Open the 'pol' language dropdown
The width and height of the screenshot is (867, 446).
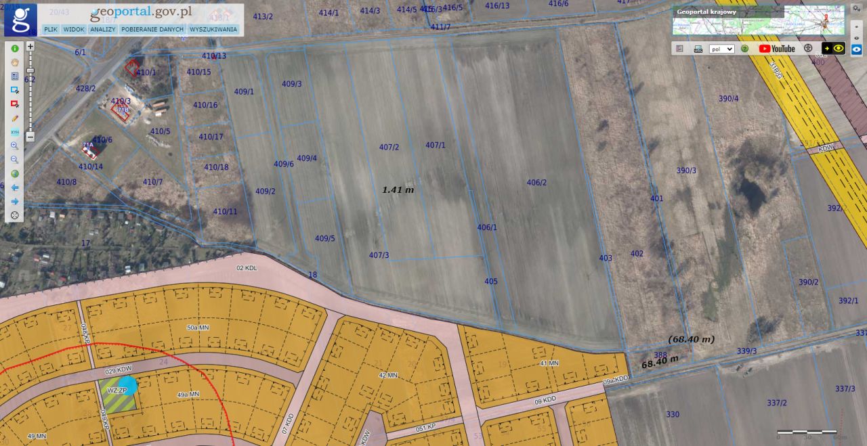[x=721, y=49]
